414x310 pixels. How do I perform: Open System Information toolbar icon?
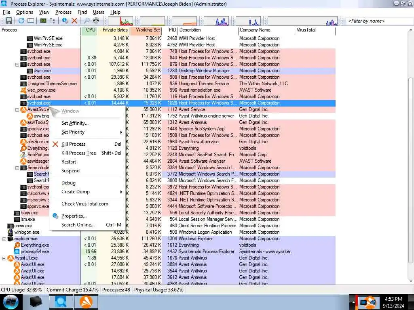click(x=43, y=21)
